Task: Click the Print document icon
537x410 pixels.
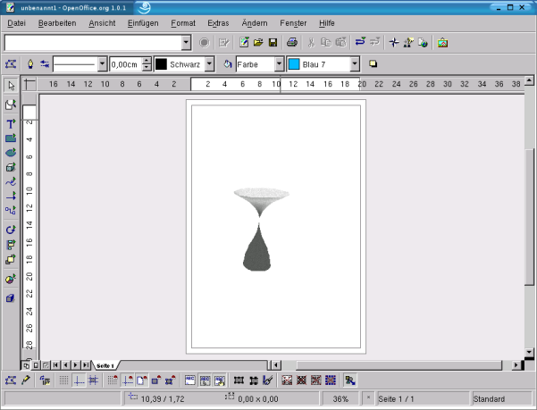Action: coord(291,42)
